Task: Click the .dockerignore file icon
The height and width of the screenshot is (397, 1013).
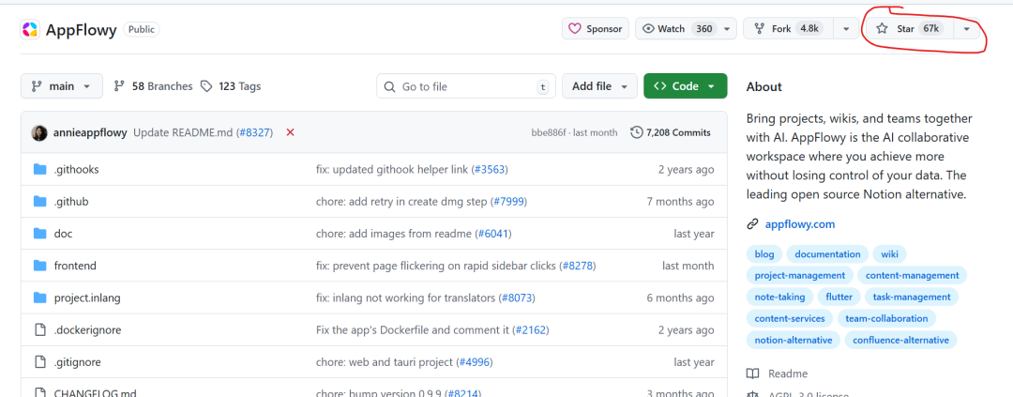Action: 40,329
